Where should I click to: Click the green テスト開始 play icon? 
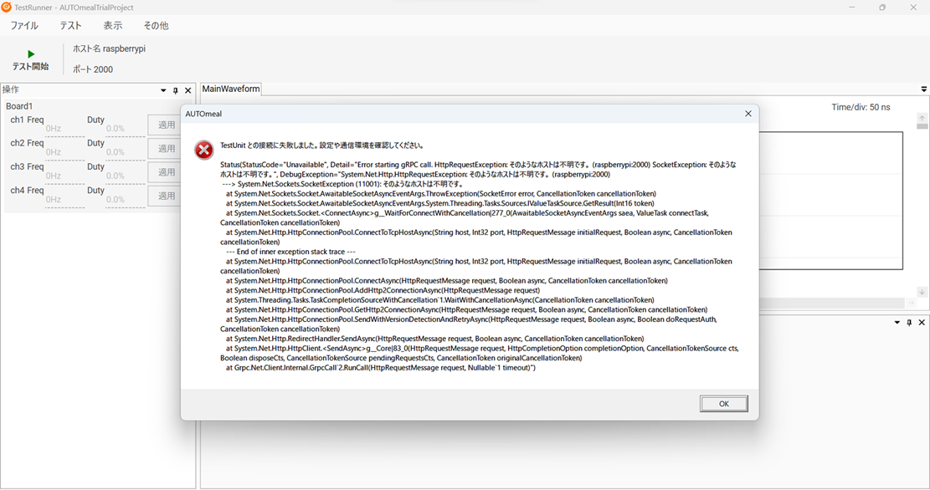(x=31, y=54)
